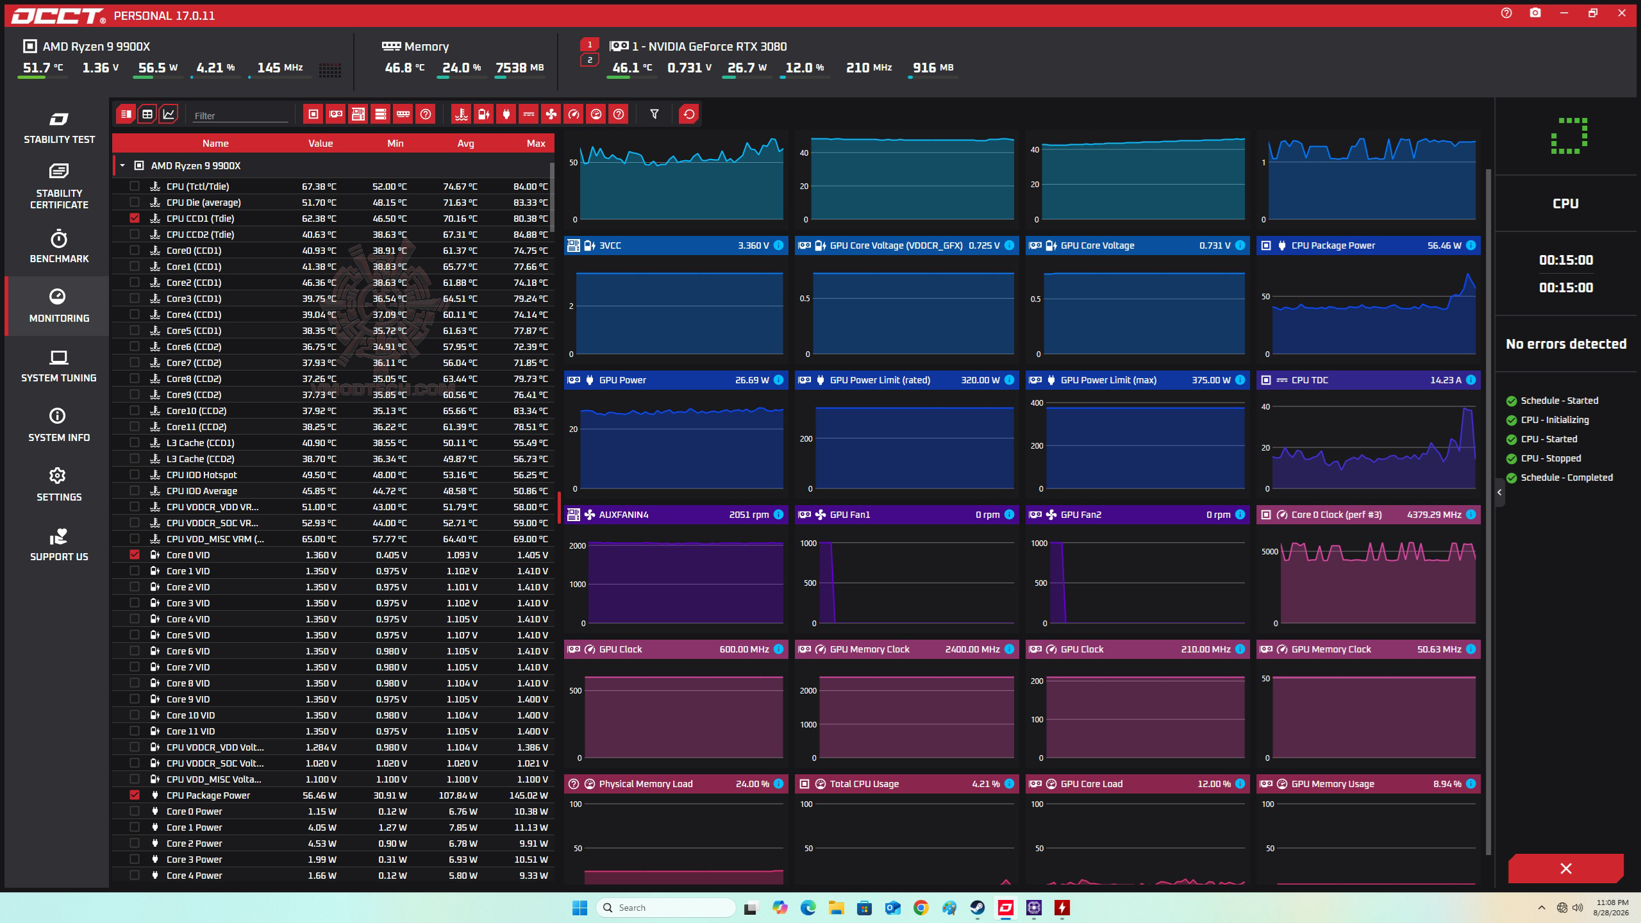1641x923 pixels.
Task: Sort the table by the Value column
Action: [x=321, y=144]
